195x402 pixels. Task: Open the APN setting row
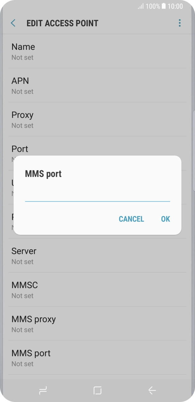(97, 85)
